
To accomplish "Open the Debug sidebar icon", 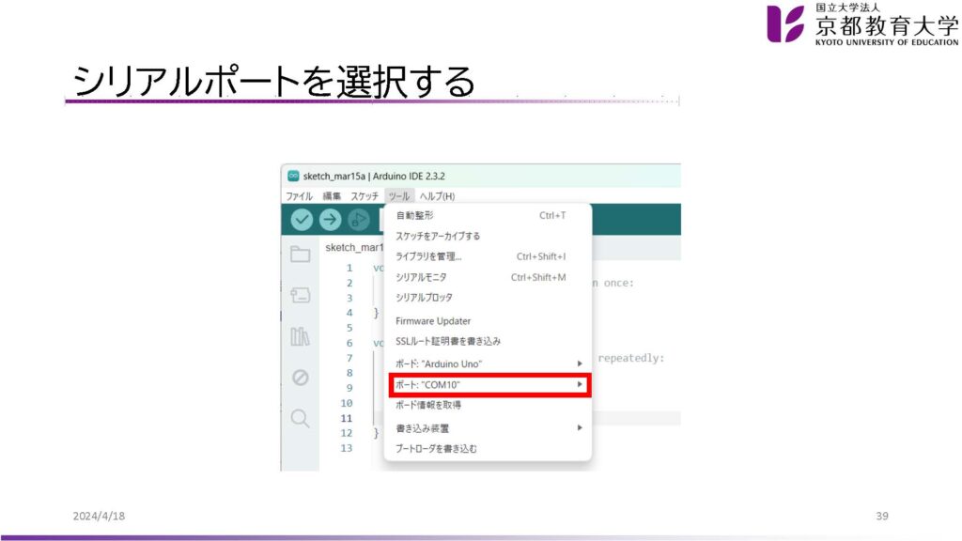I will click(x=300, y=378).
